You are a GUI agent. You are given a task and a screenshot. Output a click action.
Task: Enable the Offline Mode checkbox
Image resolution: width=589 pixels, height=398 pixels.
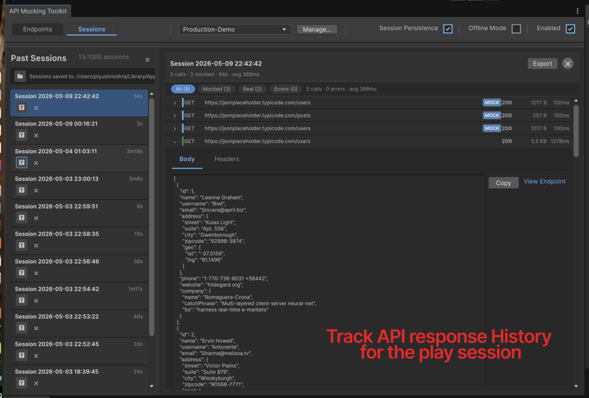click(x=516, y=28)
